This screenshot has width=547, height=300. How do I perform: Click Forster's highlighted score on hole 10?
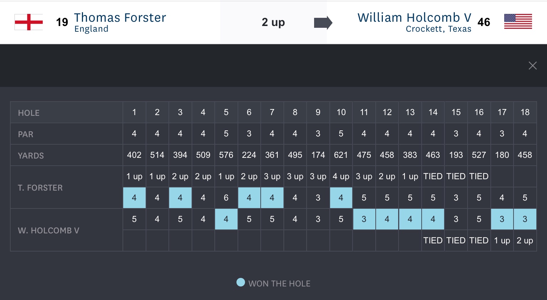point(341,198)
